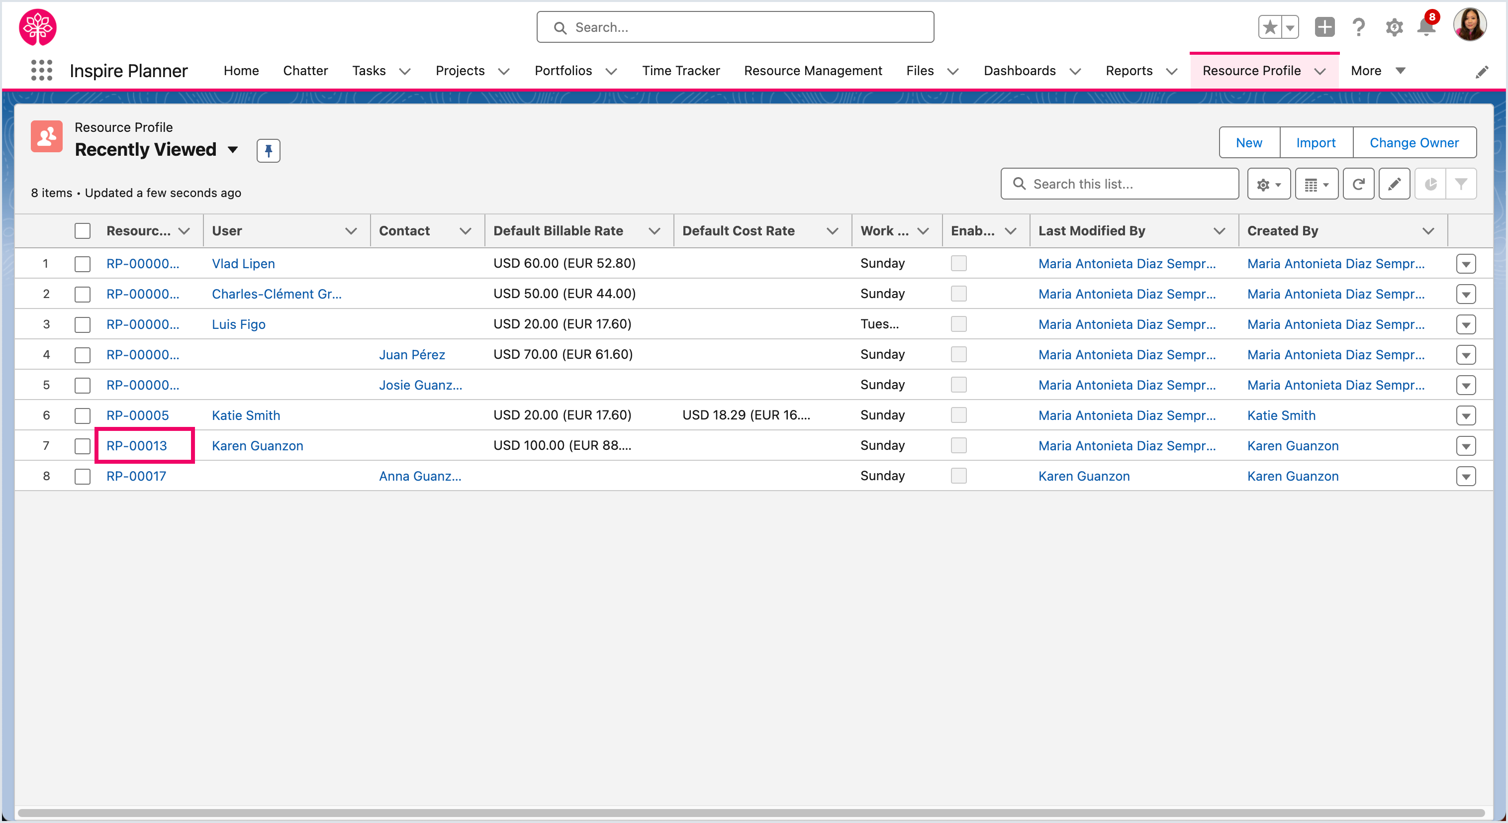Open row actions for RP-00013

1466,446
